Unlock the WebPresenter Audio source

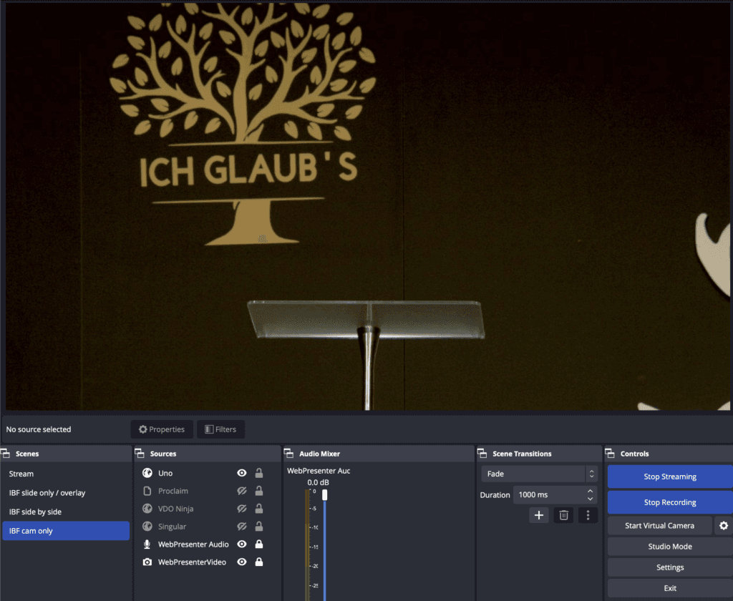[259, 544]
